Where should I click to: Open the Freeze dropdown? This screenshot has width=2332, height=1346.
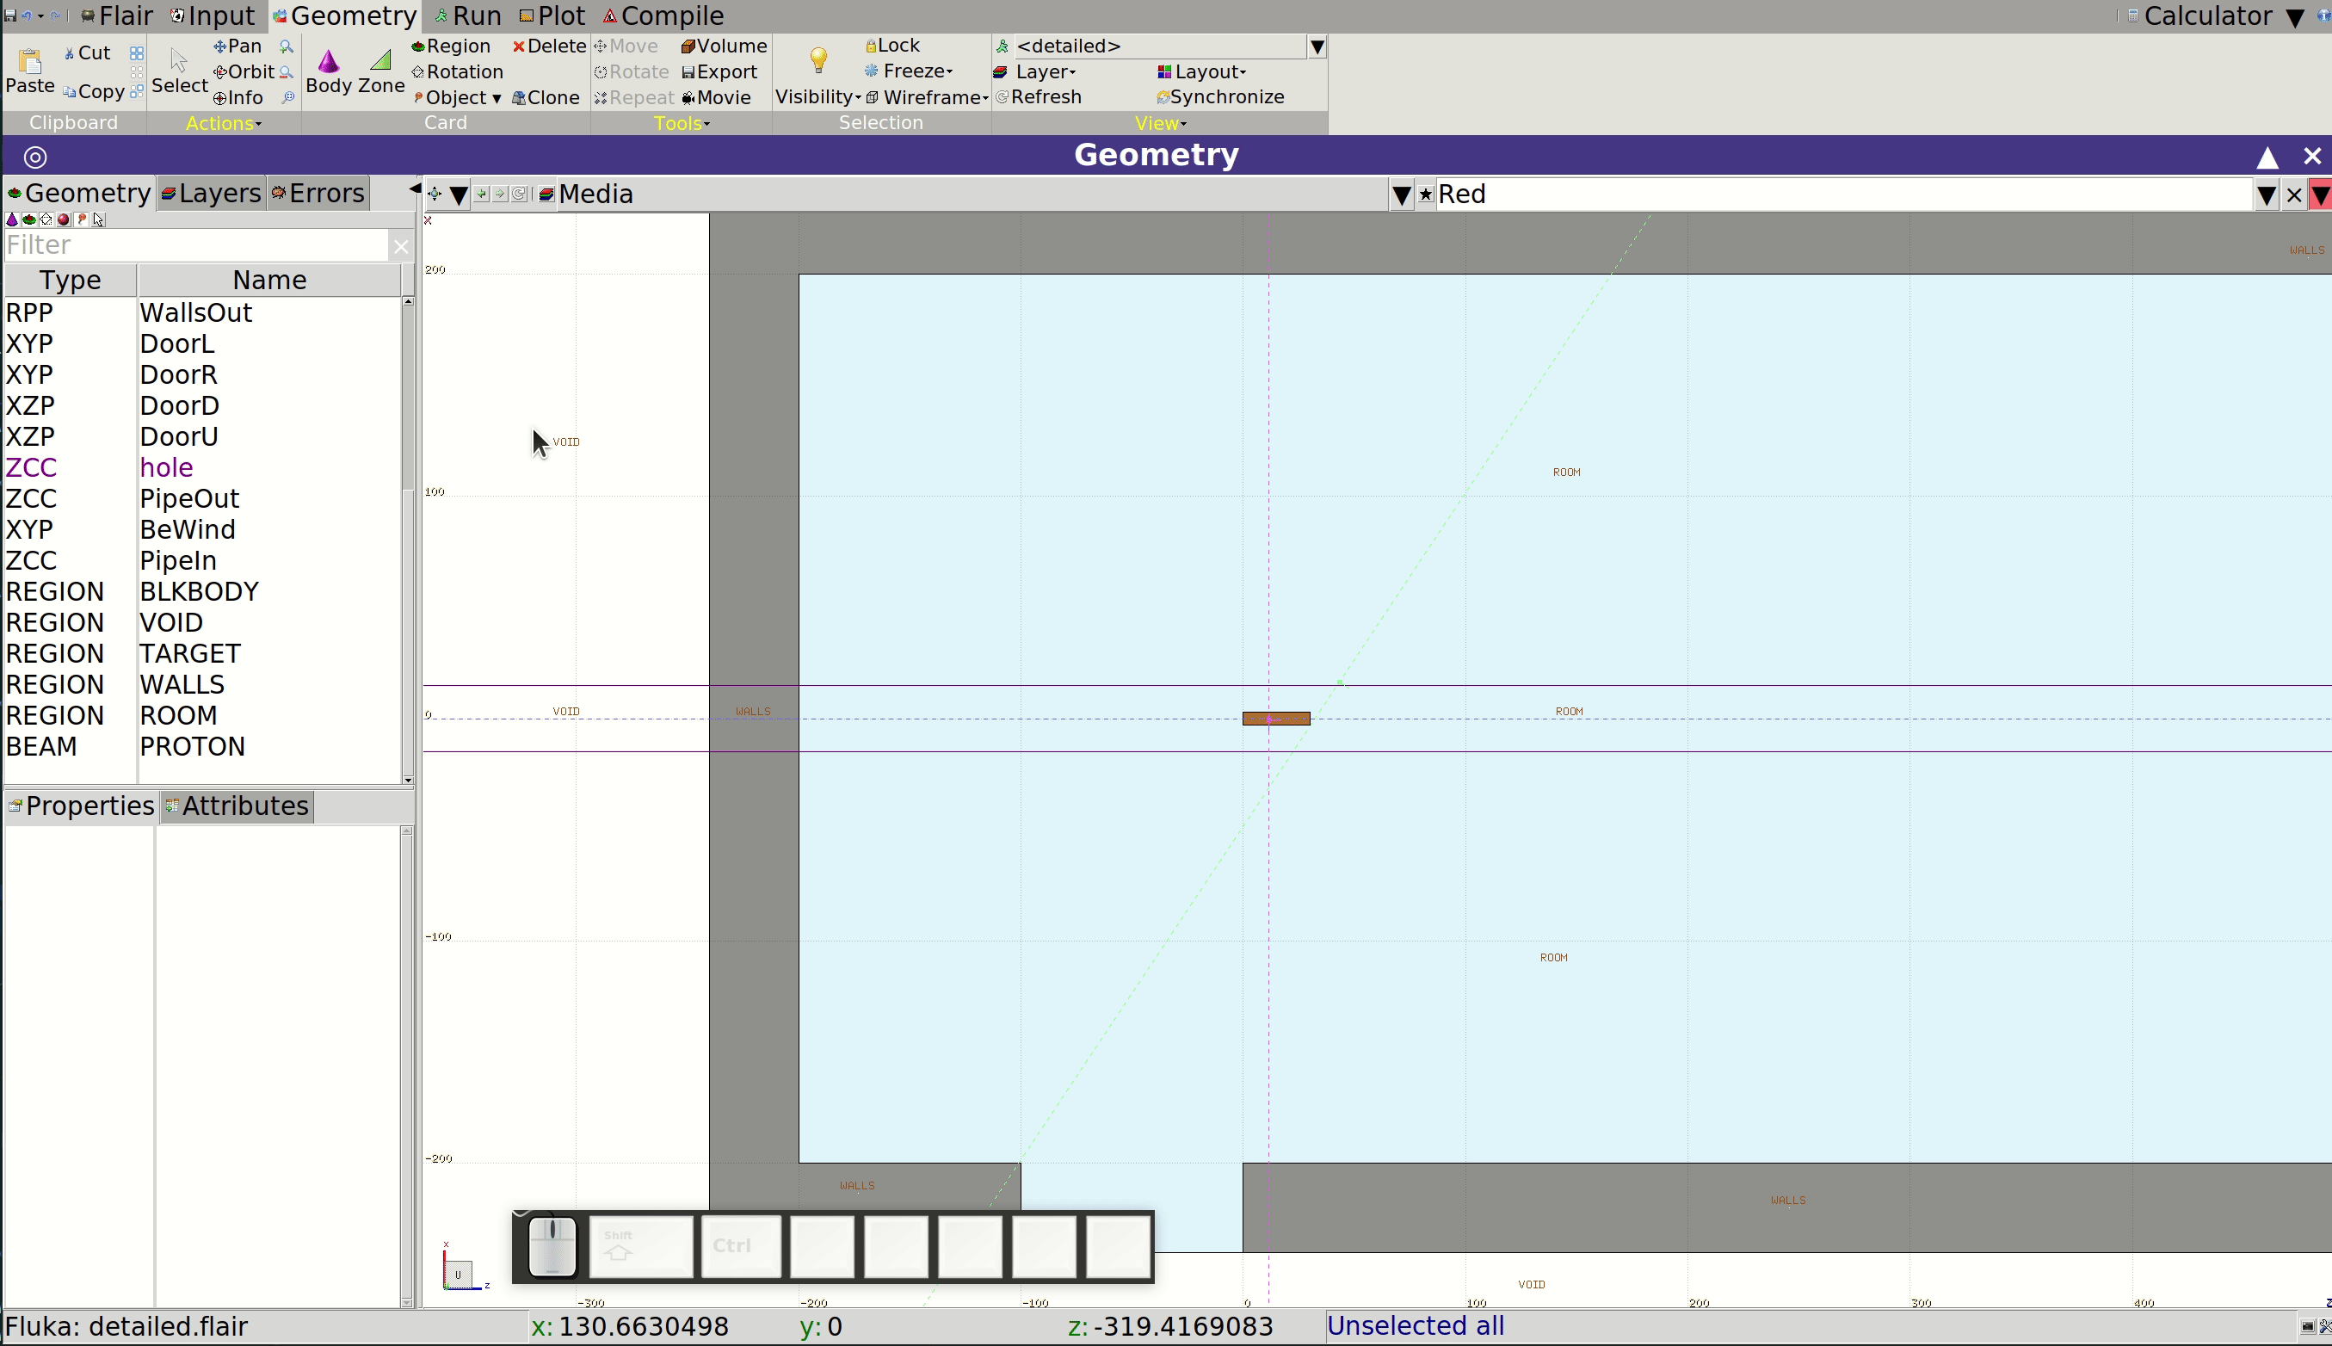pyautogui.click(x=909, y=71)
